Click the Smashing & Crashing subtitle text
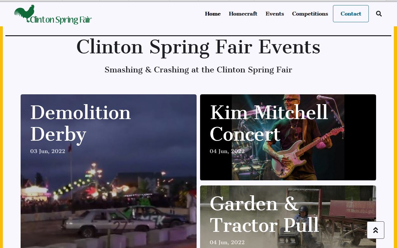Viewport: 397px width, 248px height. click(198, 70)
